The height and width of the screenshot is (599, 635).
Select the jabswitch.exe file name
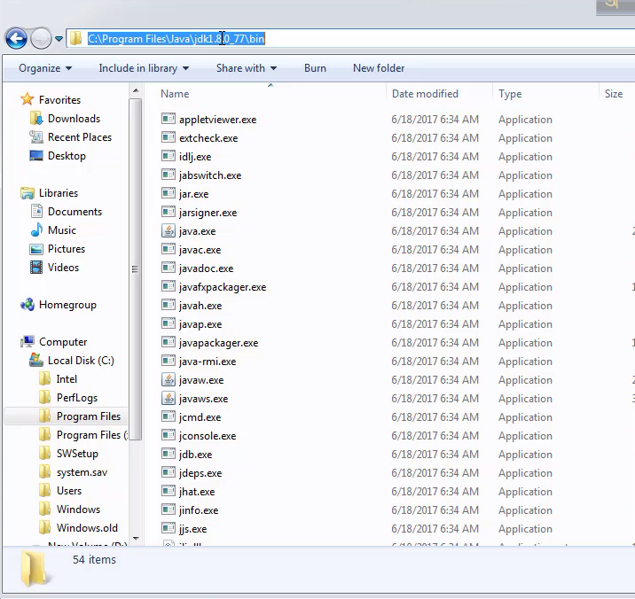[x=210, y=175]
